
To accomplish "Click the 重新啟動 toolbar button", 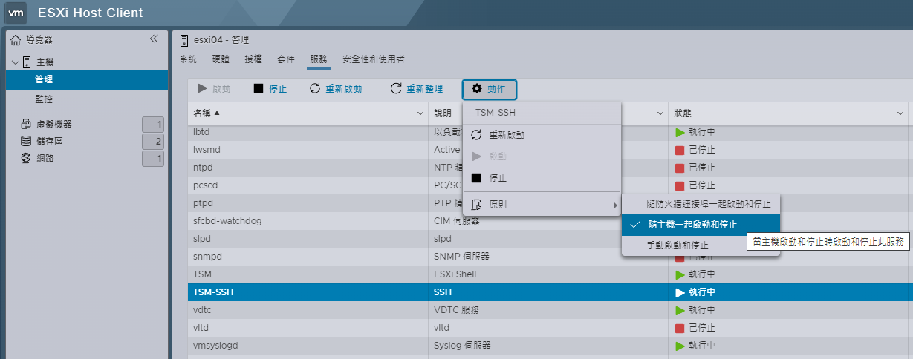I will tap(336, 89).
